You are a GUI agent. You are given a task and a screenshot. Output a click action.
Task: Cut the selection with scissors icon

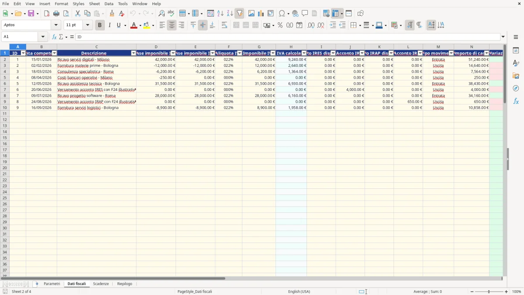coord(78,14)
